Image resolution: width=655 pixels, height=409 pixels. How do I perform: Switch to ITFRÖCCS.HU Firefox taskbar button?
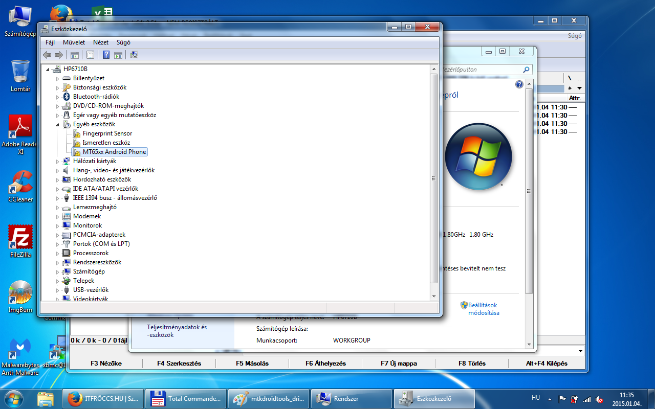point(102,398)
